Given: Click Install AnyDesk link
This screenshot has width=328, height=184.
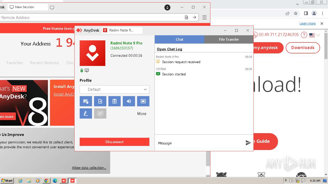Looking at the screenshot, I should [x=64, y=94].
